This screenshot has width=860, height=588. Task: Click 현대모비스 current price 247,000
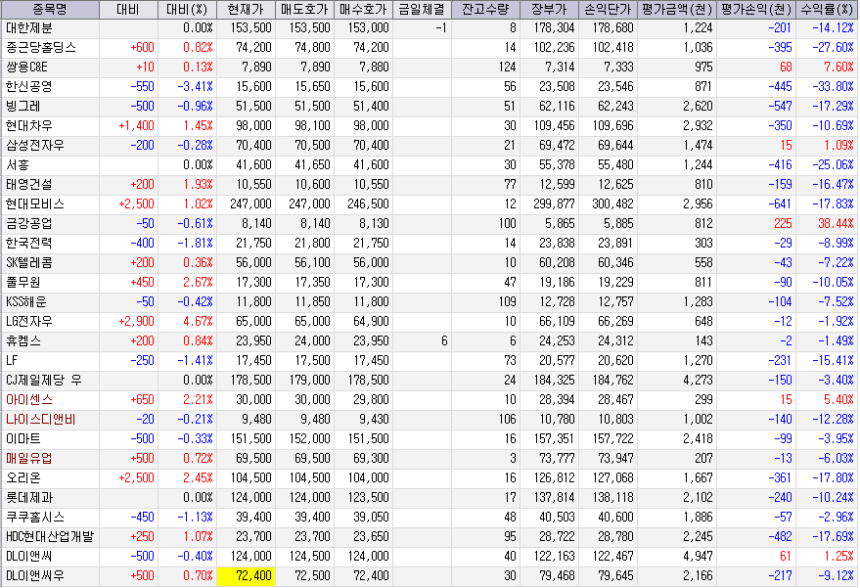coord(250,204)
